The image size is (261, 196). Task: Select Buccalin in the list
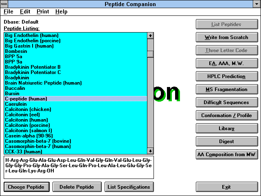click(x=76, y=88)
